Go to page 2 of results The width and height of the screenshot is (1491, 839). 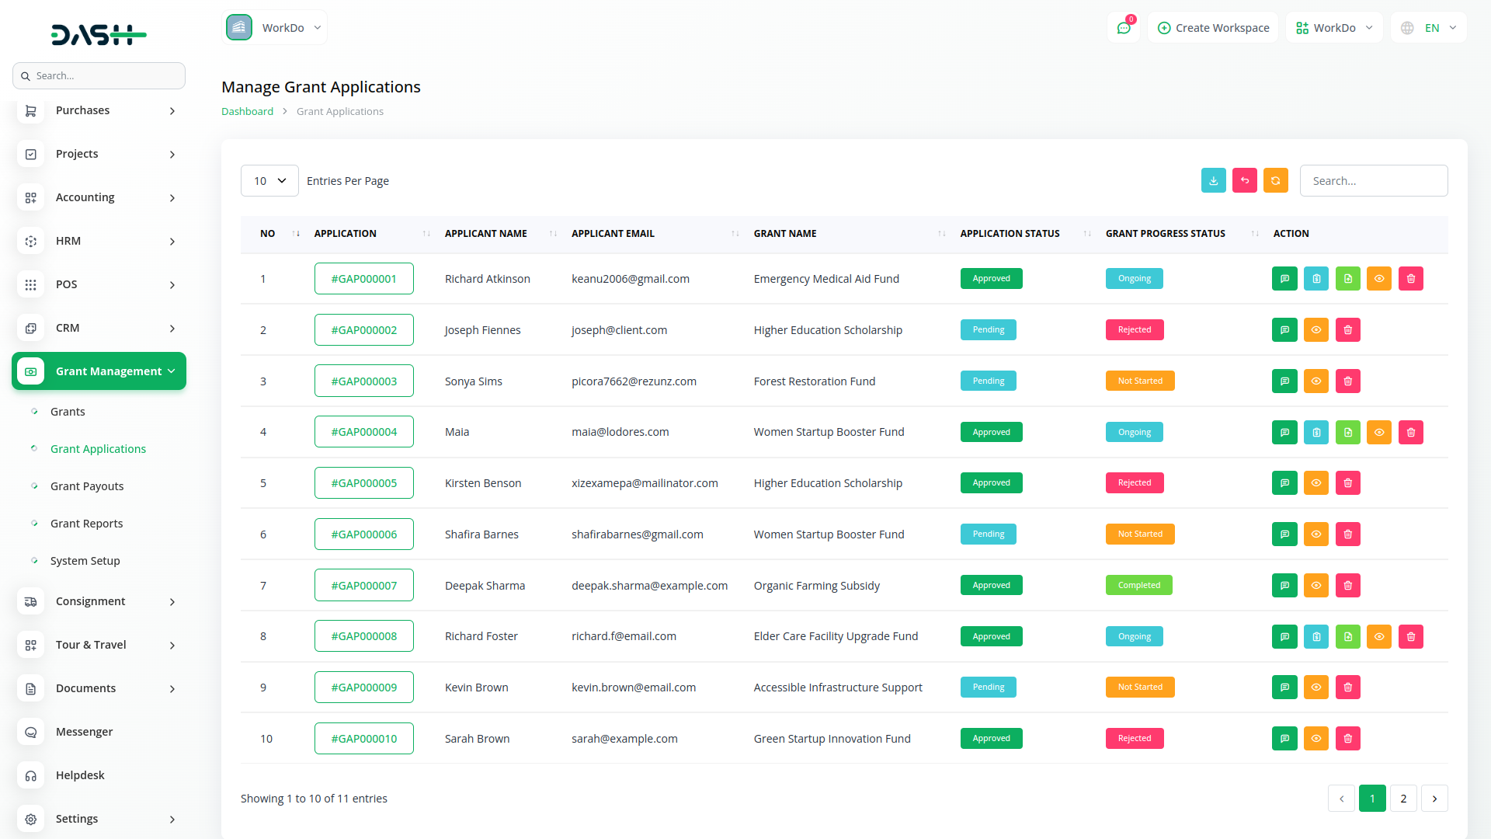click(1402, 799)
